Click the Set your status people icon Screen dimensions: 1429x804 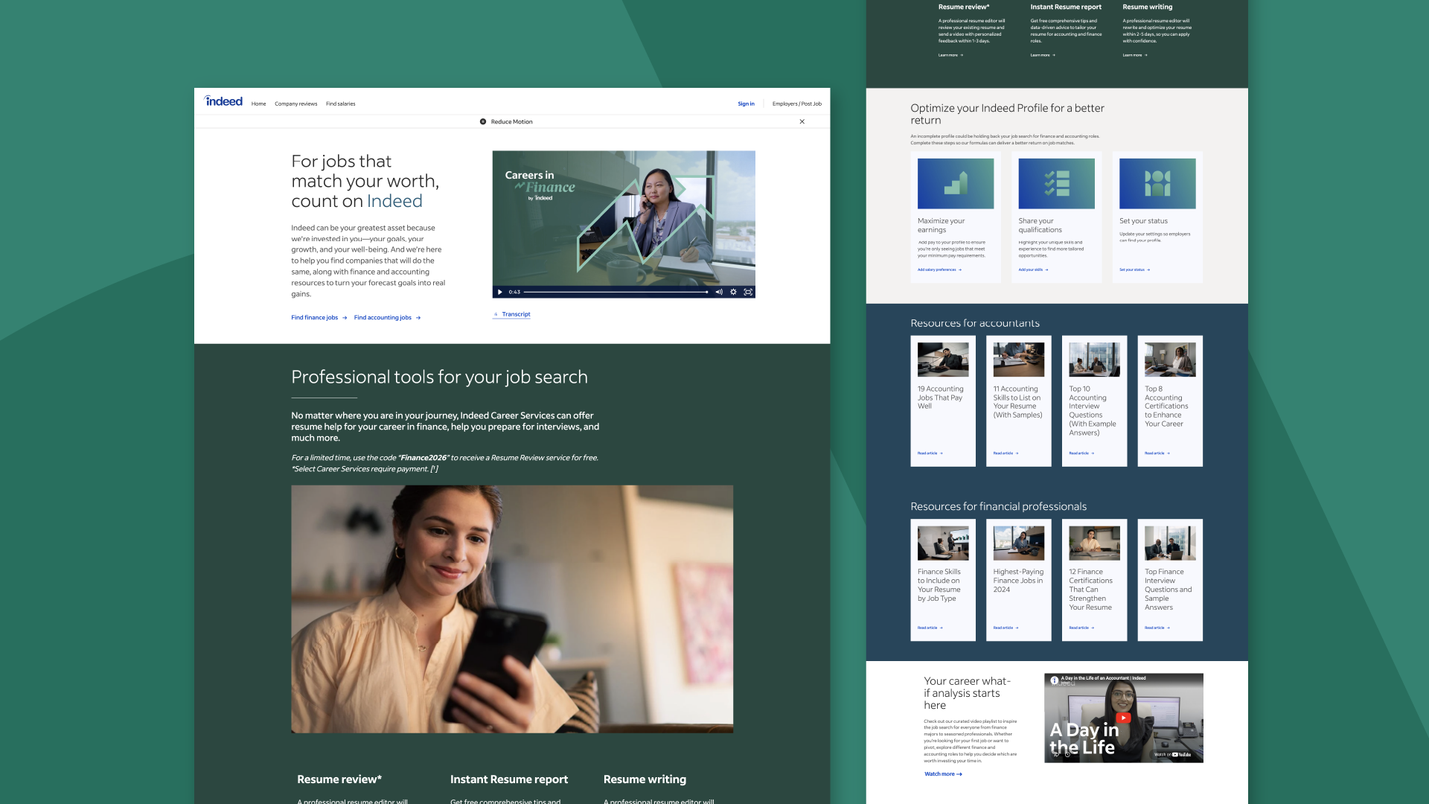pos(1157,183)
